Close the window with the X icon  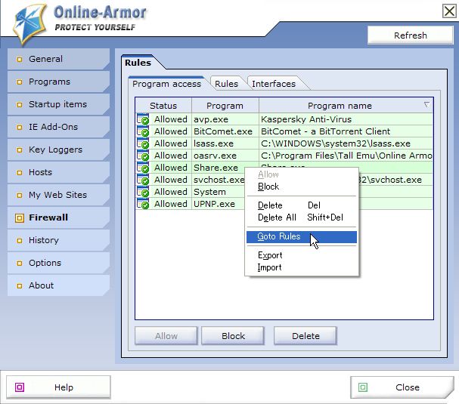tap(449, 11)
